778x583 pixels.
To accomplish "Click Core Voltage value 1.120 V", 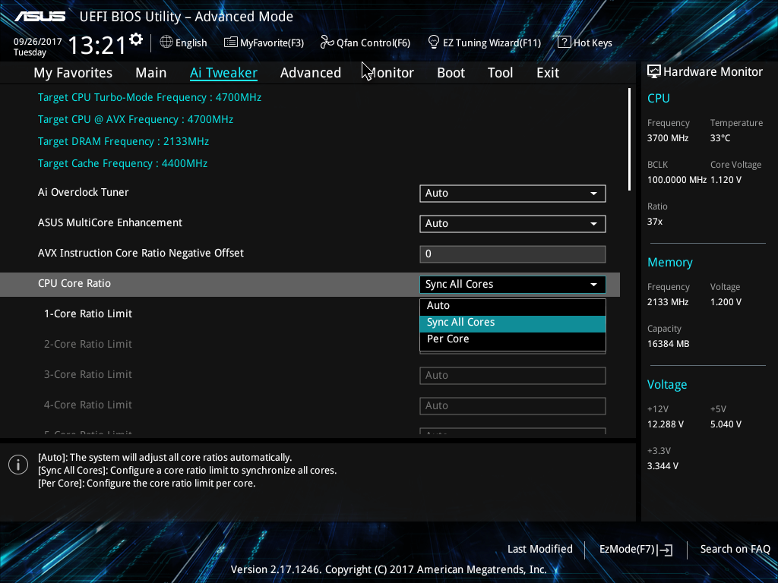I will click(x=726, y=180).
